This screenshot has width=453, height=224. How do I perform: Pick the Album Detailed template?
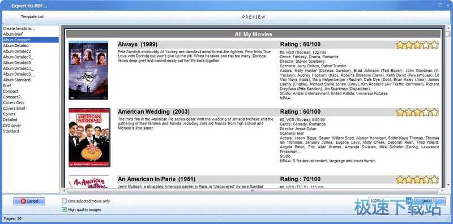16,46
